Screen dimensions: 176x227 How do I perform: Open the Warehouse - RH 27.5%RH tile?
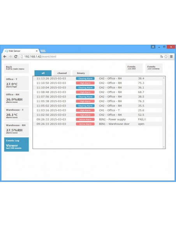(x=16, y=129)
